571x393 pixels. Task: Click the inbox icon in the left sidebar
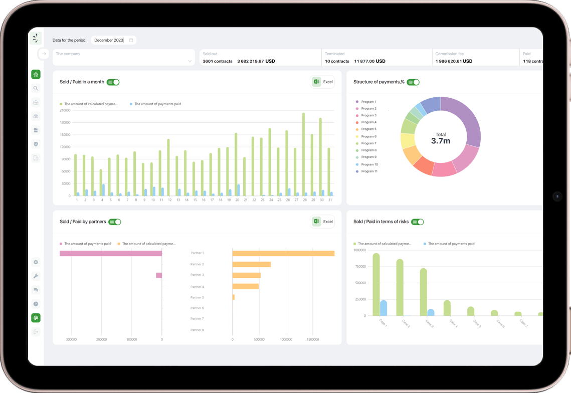tap(36, 102)
